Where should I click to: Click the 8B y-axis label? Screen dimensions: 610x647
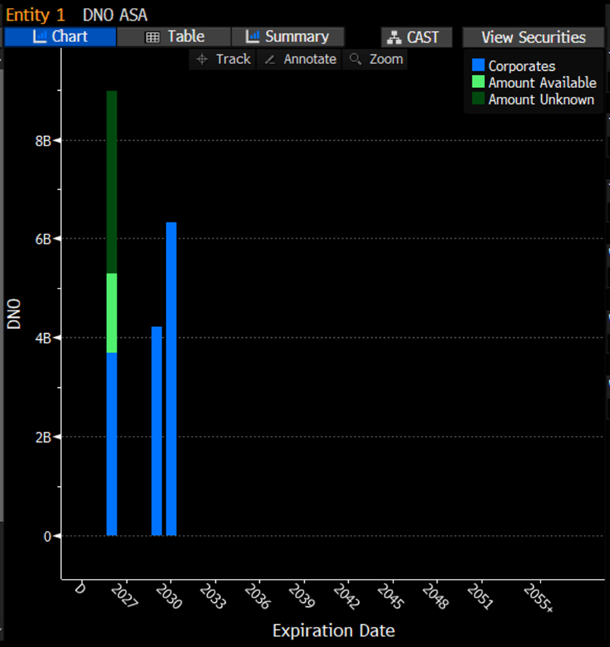pyautogui.click(x=44, y=141)
